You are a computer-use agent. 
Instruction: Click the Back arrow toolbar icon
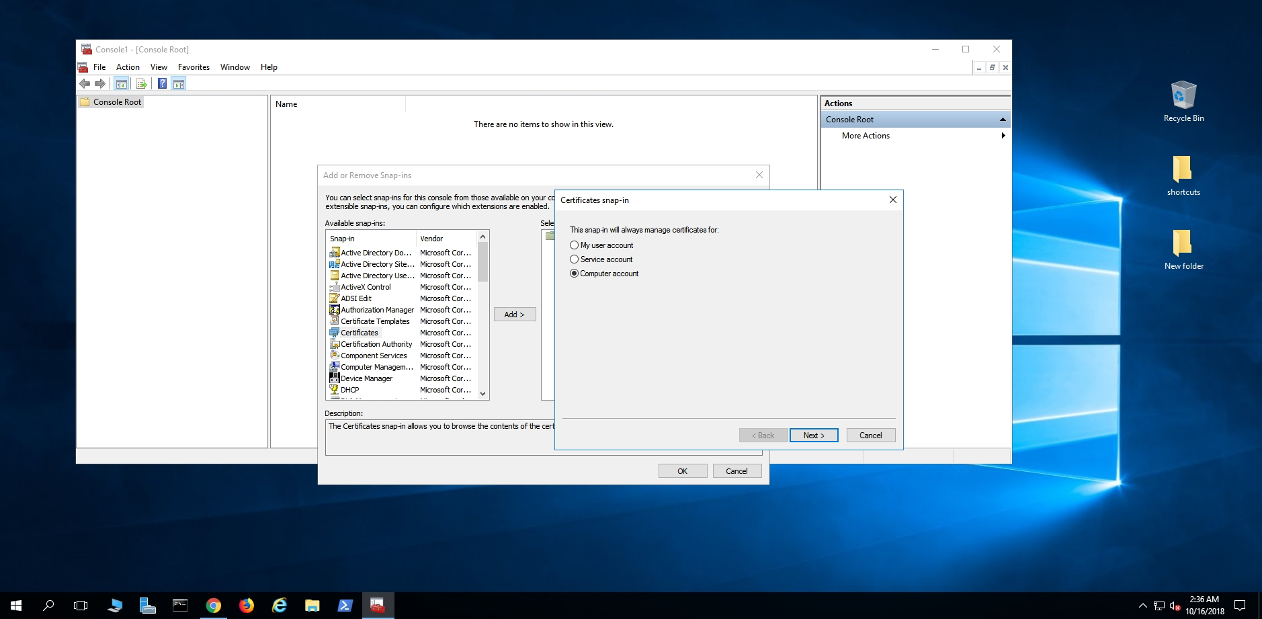coord(85,84)
